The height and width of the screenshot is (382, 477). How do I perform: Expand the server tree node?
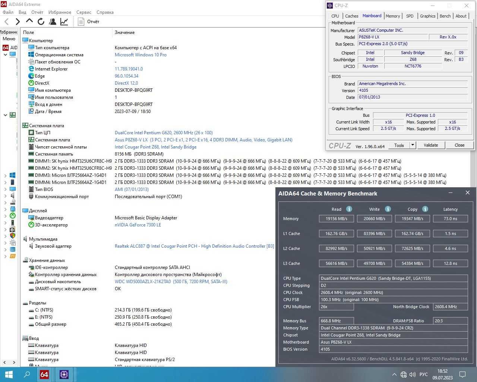pos(5,182)
